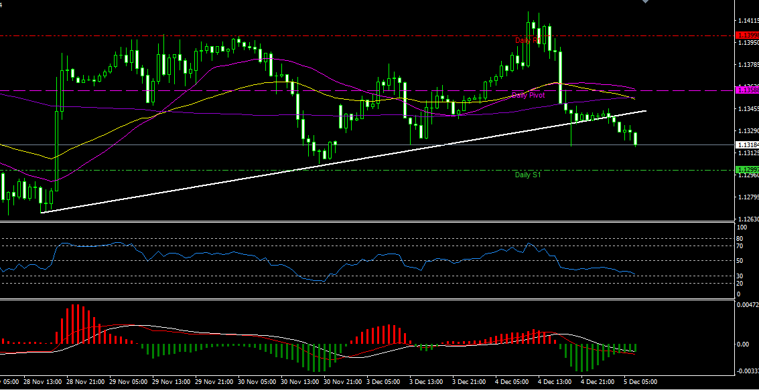Click the RSI 70 level label
The height and width of the screenshot is (390, 759).
click(741, 246)
